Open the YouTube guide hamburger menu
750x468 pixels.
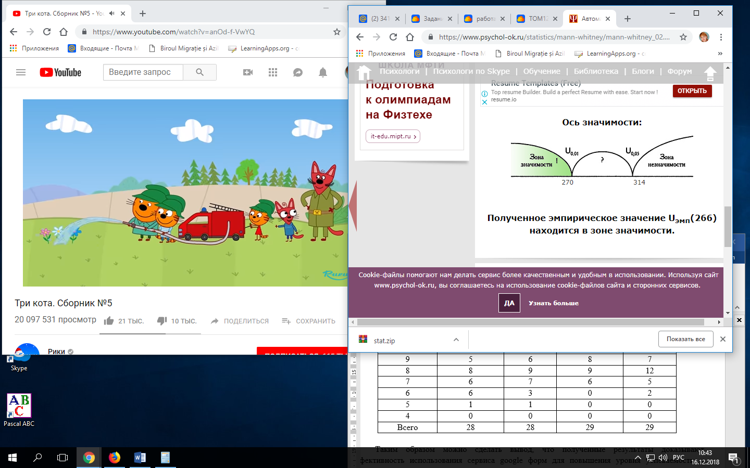click(21, 72)
